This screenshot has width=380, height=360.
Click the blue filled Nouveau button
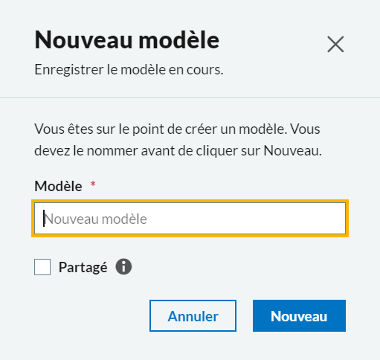299,316
